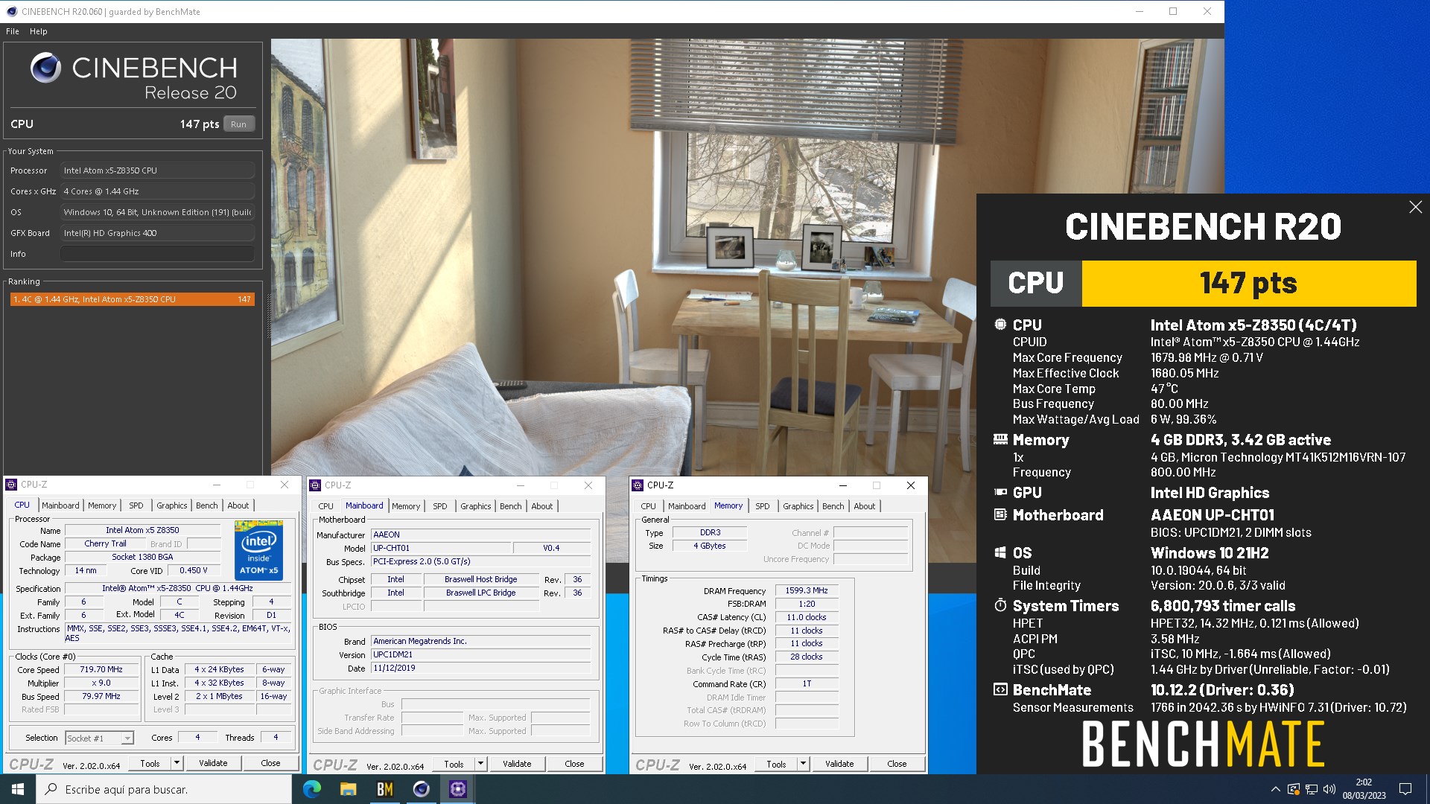Close the BenchMate result overlay
Image resolution: width=1430 pixels, height=804 pixels.
[1415, 207]
